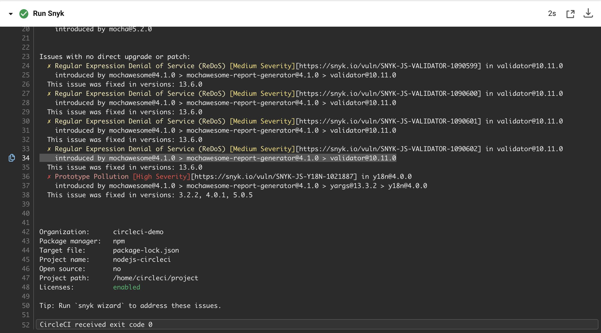Open the step output in a new tab
The image size is (601, 333).
pos(570,14)
